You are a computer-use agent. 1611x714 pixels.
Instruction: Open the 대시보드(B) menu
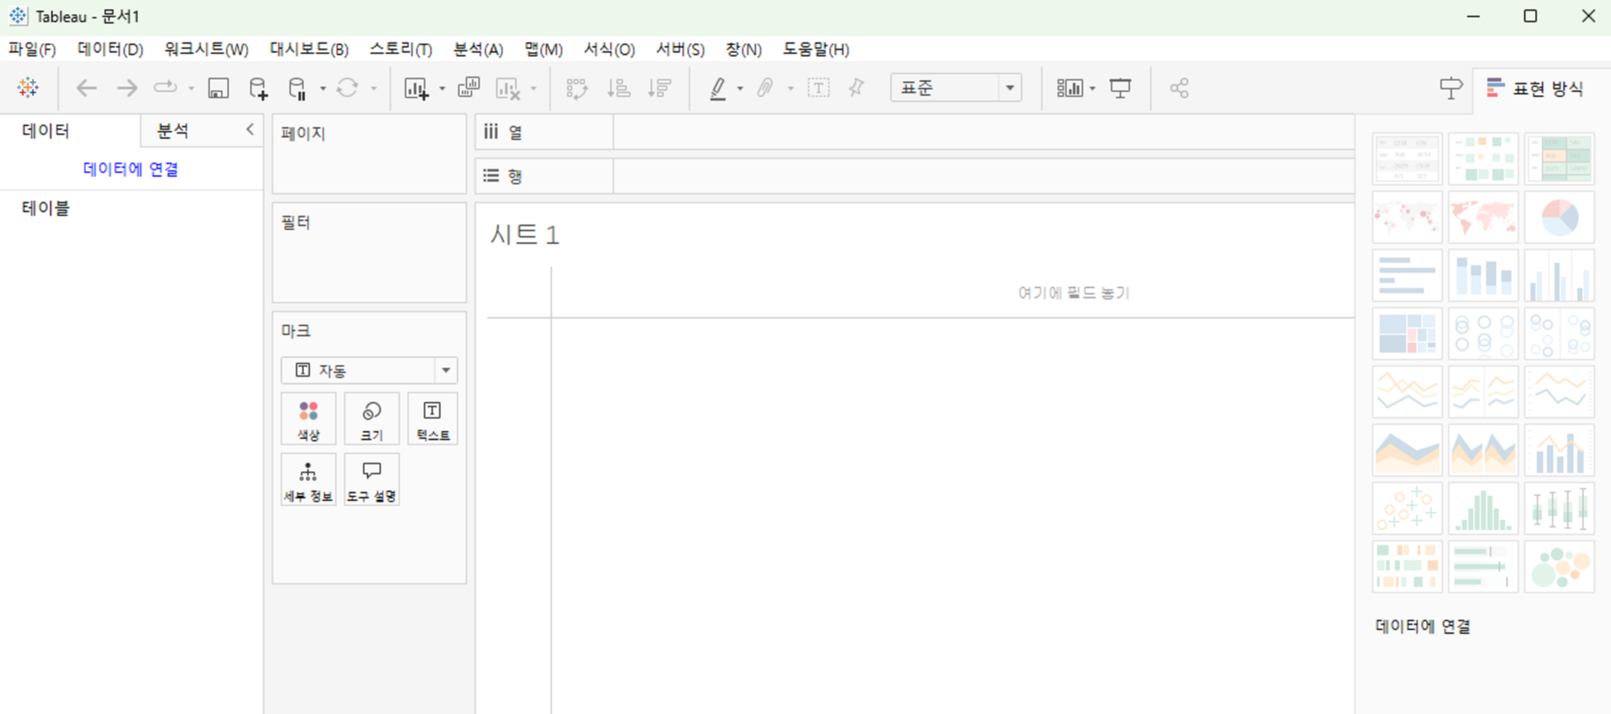(309, 49)
